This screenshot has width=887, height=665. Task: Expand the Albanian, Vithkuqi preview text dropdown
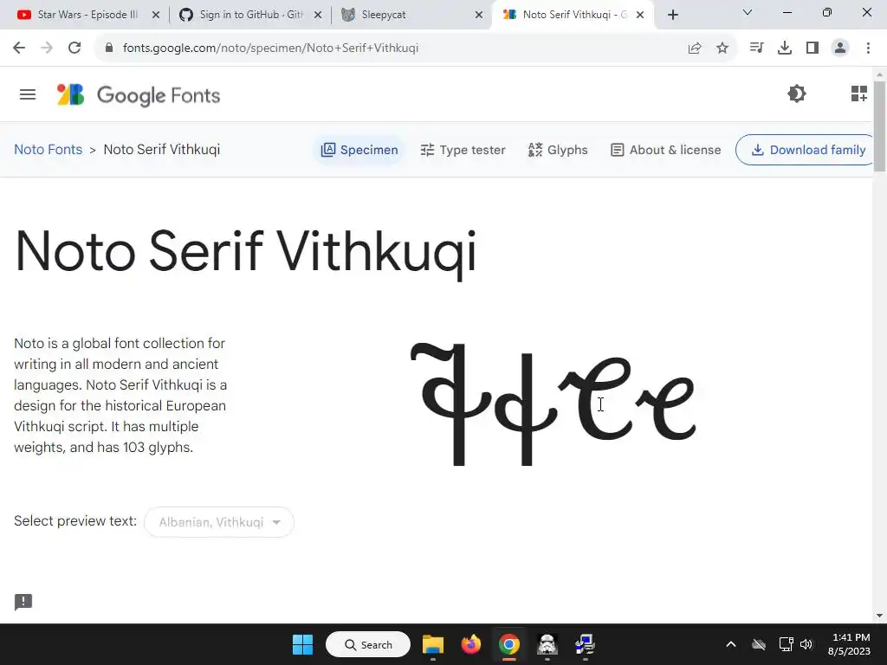click(219, 522)
